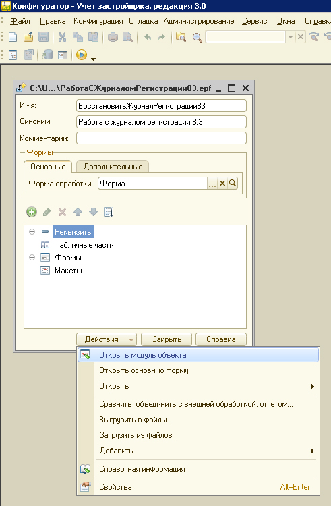Click the Справка button
Image resolution: width=331 pixels, height=506 pixels.
(x=221, y=339)
